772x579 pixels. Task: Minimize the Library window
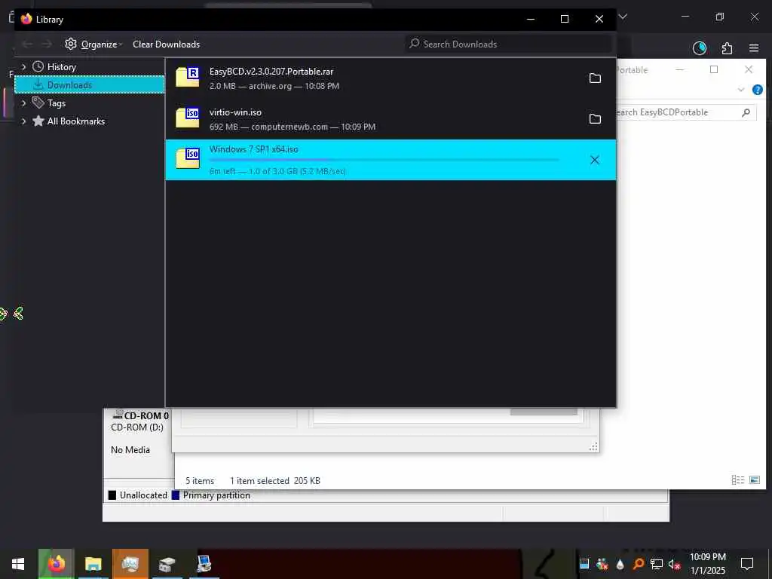[x=531, y=19]
